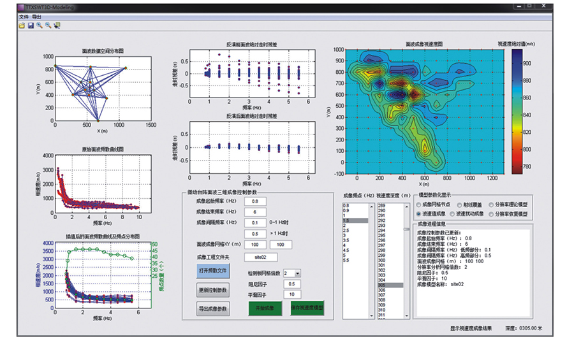
Task: Select the zoom in magnifier tool
Action: coord(39,25)
